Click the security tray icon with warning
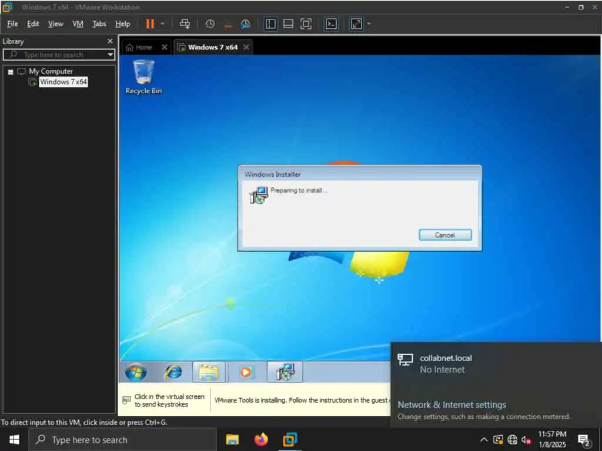602x451 pixels. (499, 439)
